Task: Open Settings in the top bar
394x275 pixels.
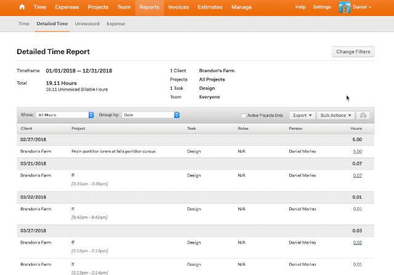Action: pyautogui.click(x=322, y=7)
